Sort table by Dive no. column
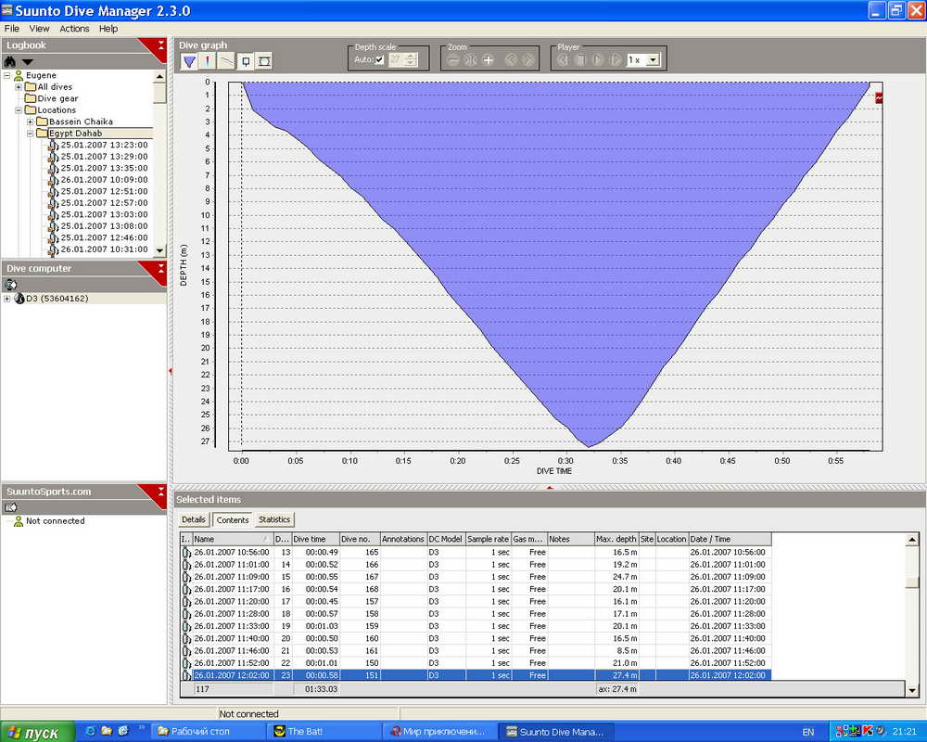This screenshot has width=927, height=742. (360, 539)
